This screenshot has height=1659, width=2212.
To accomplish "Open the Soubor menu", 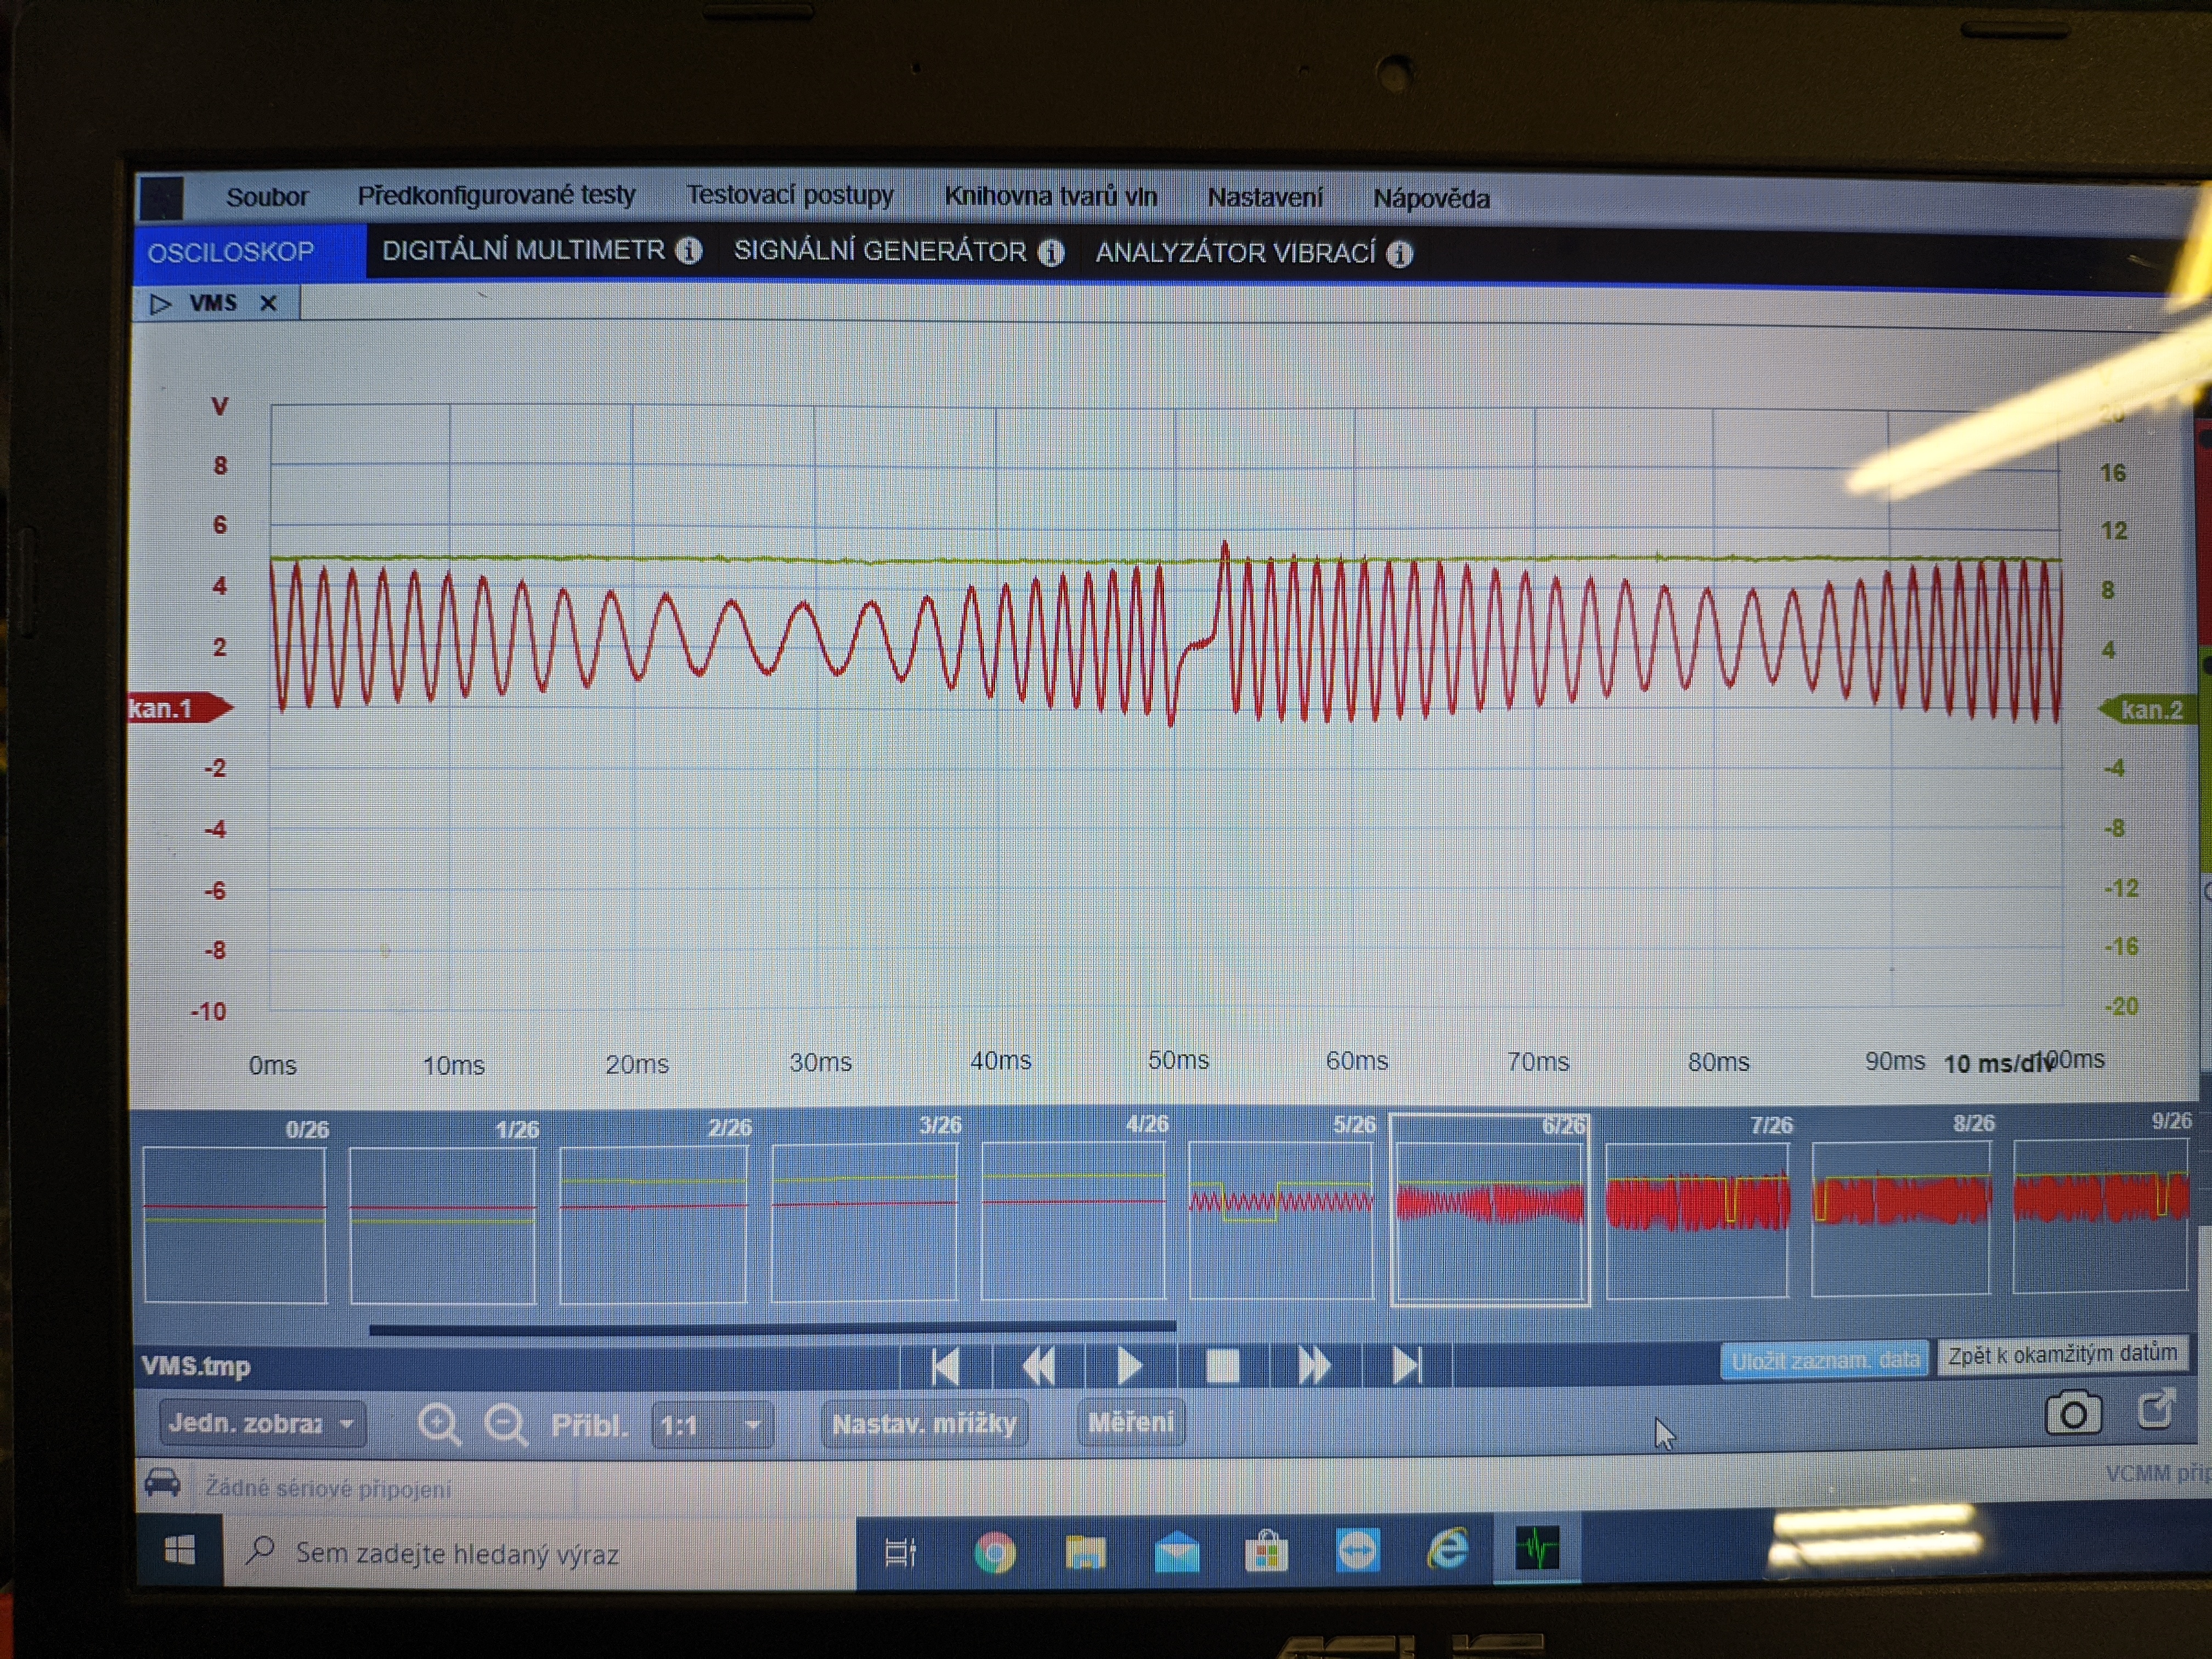I will pos(266,196).
